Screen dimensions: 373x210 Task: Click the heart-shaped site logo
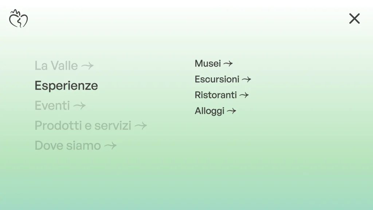[18, 19]
